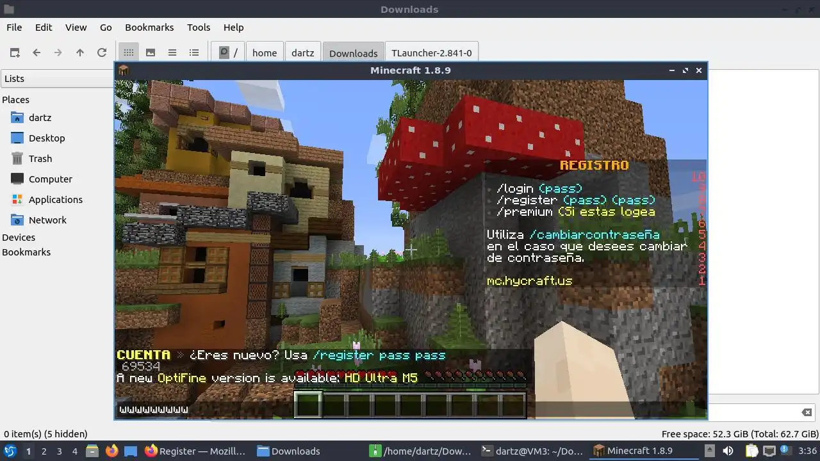The image size is (820, 461).
Task: Open clipboard manager tray icon
Action: pyautogui.click(x=751, y=451)
